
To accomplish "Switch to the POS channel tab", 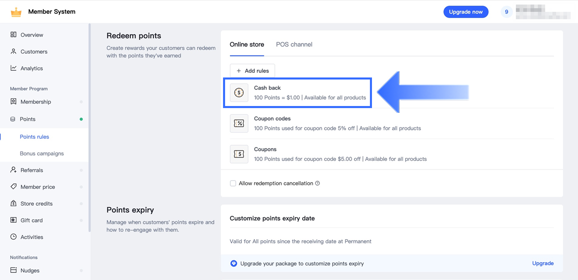I will point(294,45).
